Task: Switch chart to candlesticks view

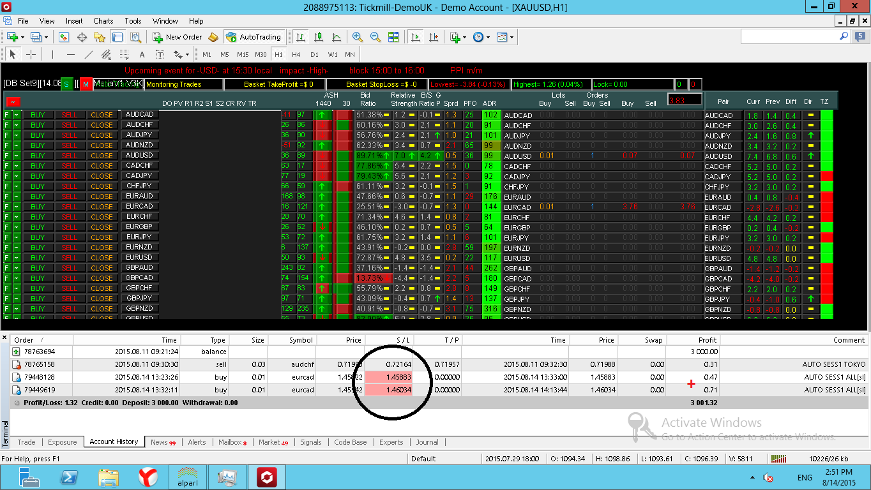Action: coord(319,37)
